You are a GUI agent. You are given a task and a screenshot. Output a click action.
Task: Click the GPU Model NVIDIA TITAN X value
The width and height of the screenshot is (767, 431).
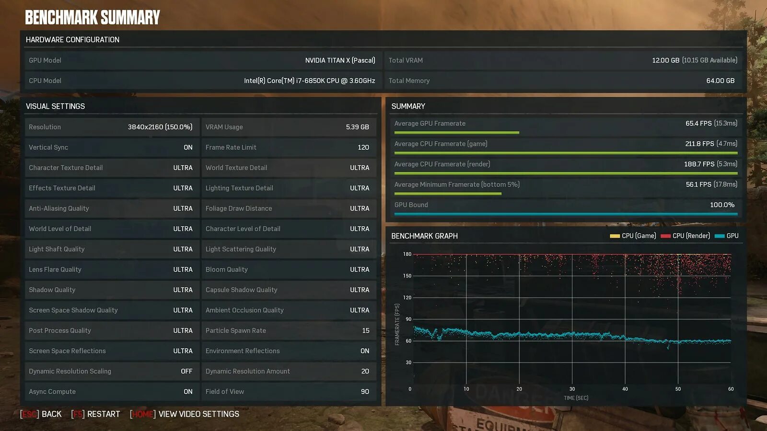pos(340,60)
